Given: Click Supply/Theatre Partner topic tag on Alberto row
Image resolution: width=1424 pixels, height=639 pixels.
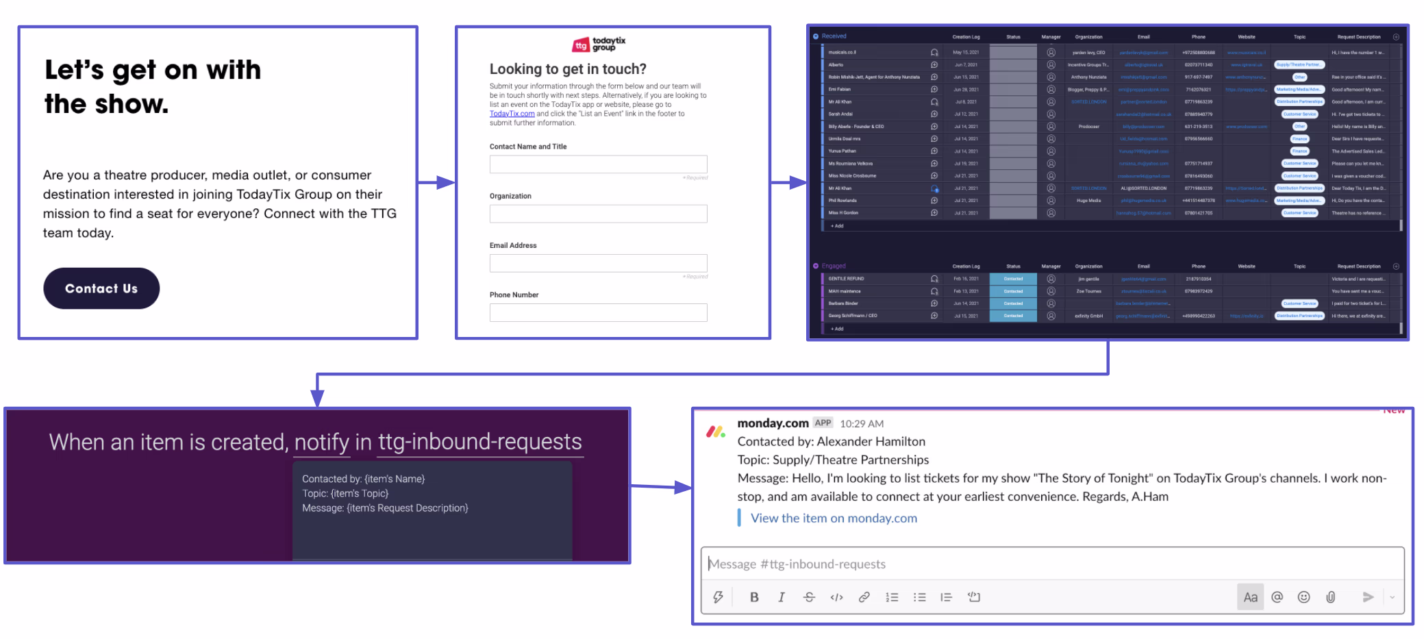Looking at the screenshot, I should point(1299,65).
